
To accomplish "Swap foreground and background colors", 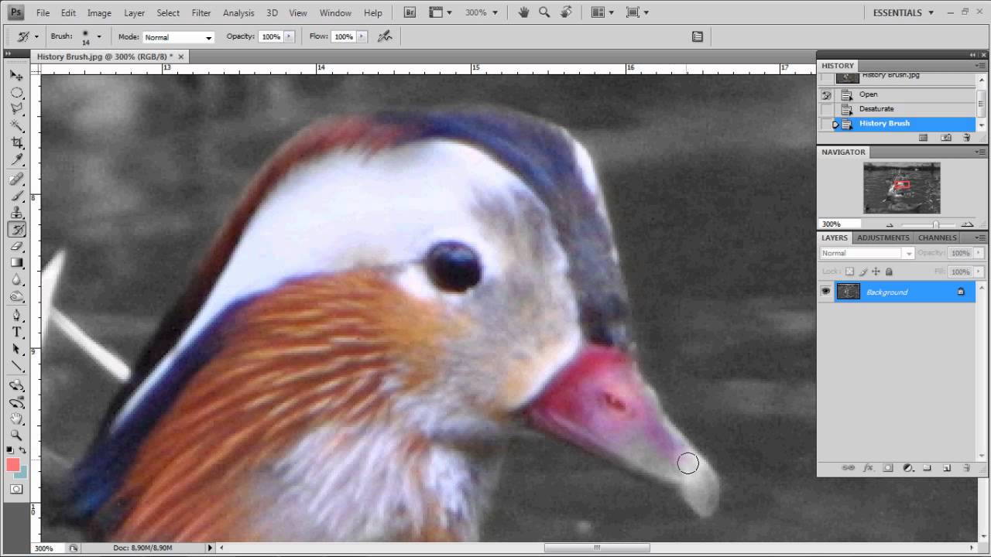I will (x=22, y=450).
